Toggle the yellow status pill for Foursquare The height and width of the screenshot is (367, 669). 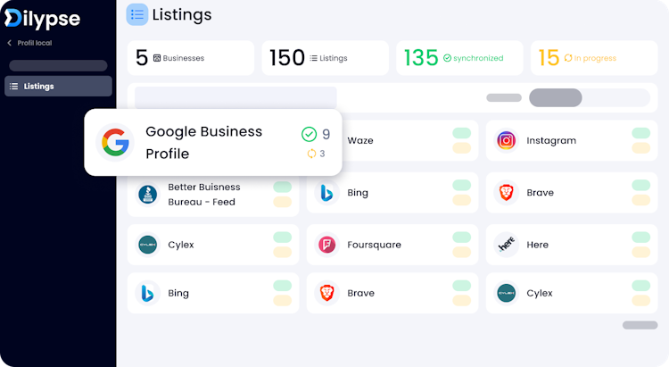click(461, 253)
